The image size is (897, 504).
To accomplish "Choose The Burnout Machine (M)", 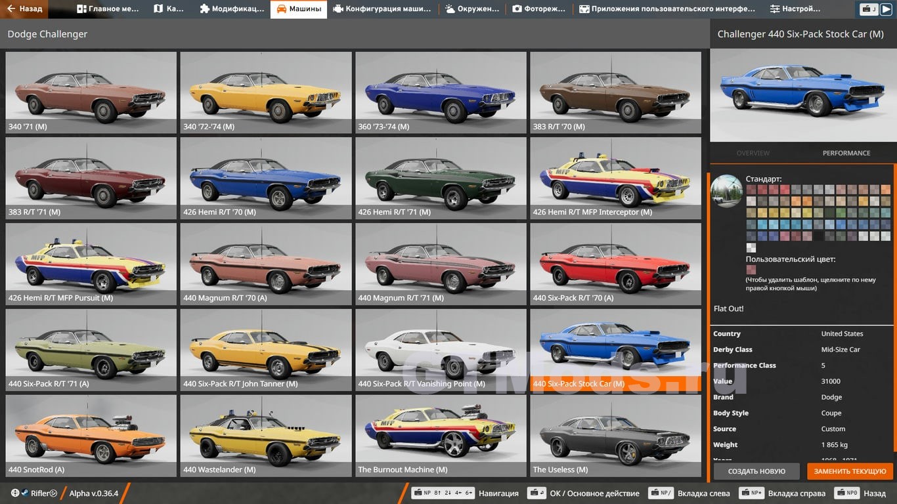I will [x=441, y=436].
